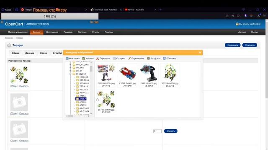This screenshot has height=150, width=268.
Task: Click the Upload toolbar icon
Action: tap(148, 58)
